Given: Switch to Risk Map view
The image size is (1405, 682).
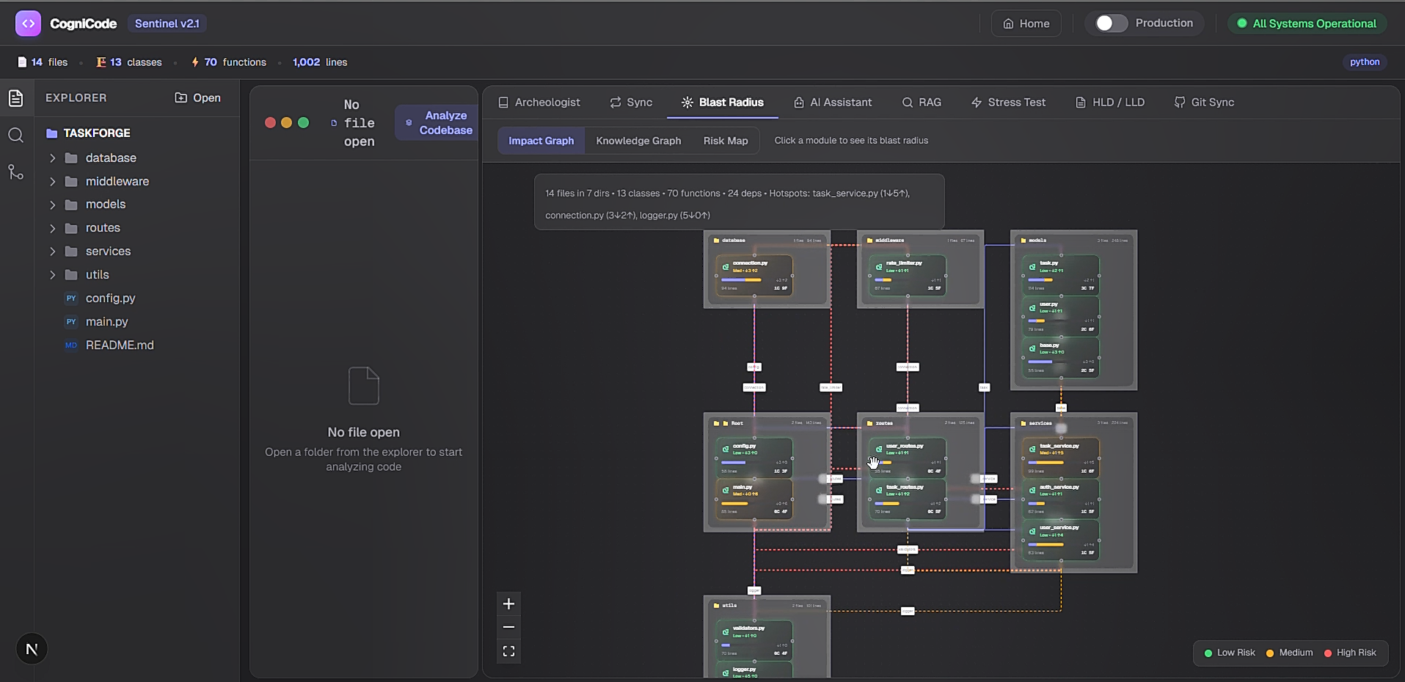Looking at the screenshot, I should coord(726,141).
